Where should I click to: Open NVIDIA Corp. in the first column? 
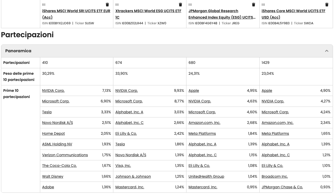[x=53, y=91]
